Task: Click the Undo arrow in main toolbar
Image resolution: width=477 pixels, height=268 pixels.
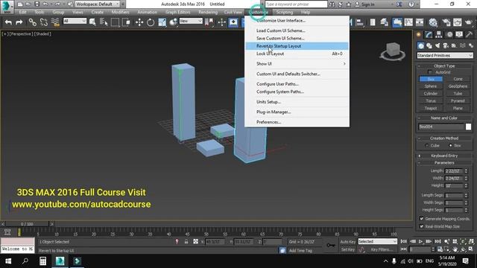Action: pos(8,22)
